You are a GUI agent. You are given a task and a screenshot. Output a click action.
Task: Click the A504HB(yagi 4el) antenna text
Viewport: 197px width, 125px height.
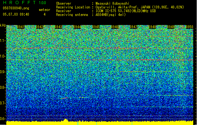tap(111, 15)
